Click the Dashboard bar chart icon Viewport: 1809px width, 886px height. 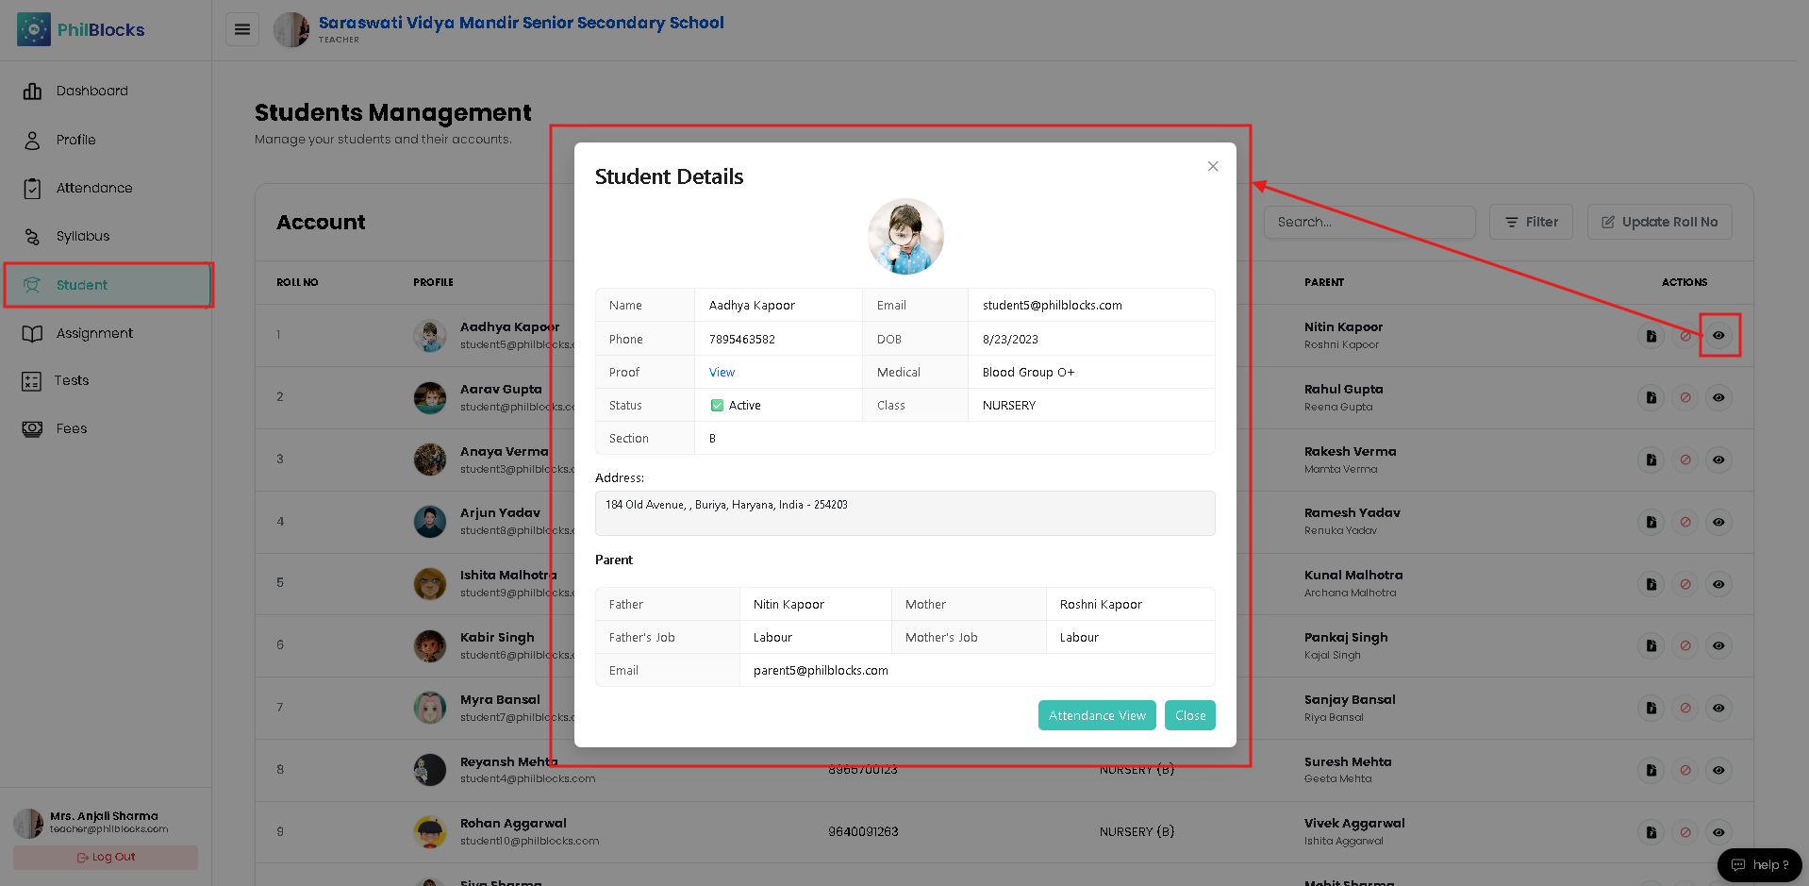coord(32,91)
